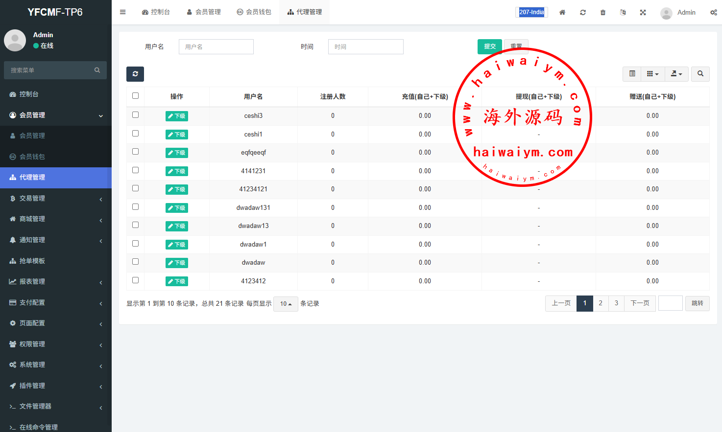The width and height of the screenshot is (722, 432).
Task: Click the home icon in top bar
Action: coord(562,12)
